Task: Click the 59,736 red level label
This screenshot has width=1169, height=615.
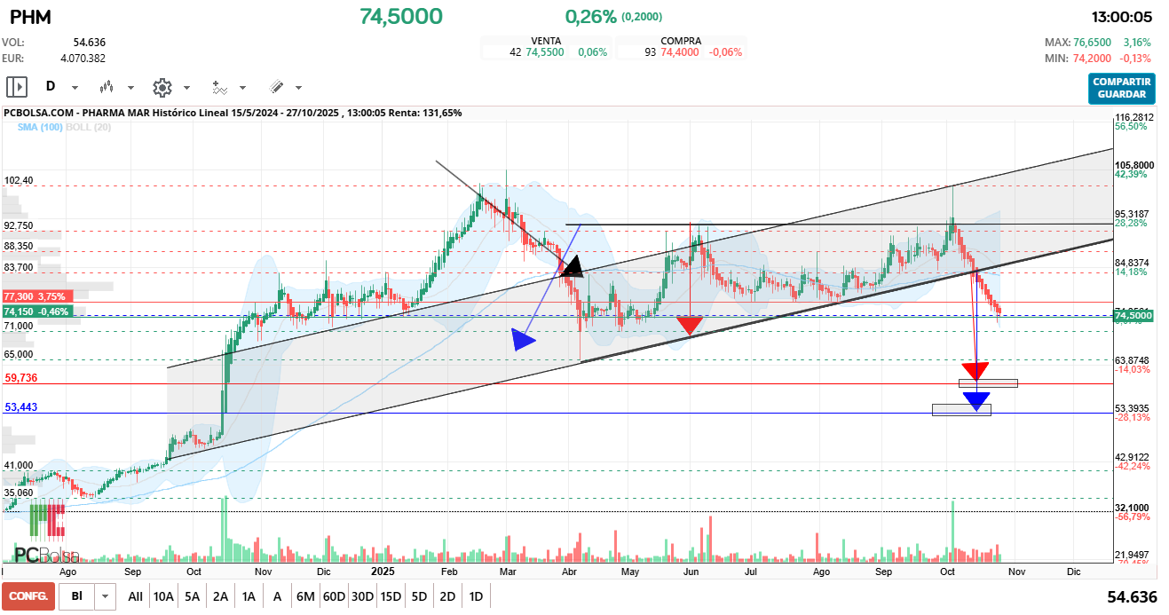Action: coord(21,378)
